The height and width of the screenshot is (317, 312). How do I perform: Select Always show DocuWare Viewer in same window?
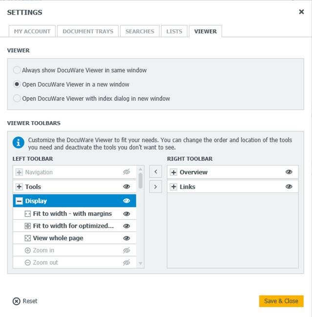pos(18,70)
